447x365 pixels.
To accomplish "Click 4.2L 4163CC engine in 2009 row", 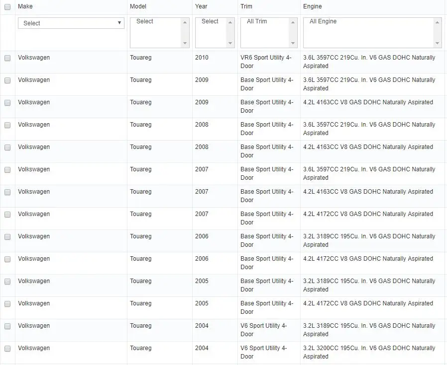I will (368, 102).
